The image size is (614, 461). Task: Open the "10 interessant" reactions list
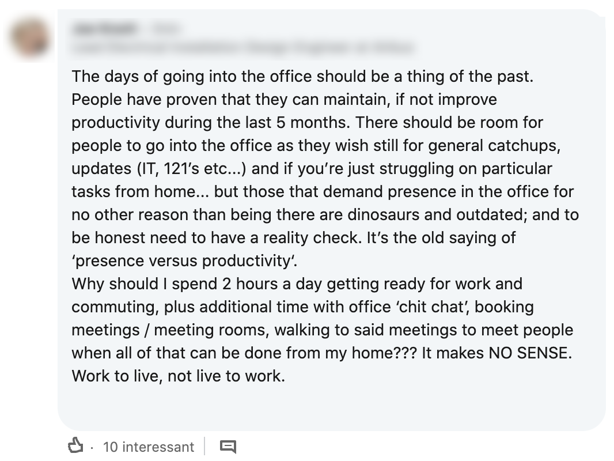pyautogui.click(x=149, y=447)
